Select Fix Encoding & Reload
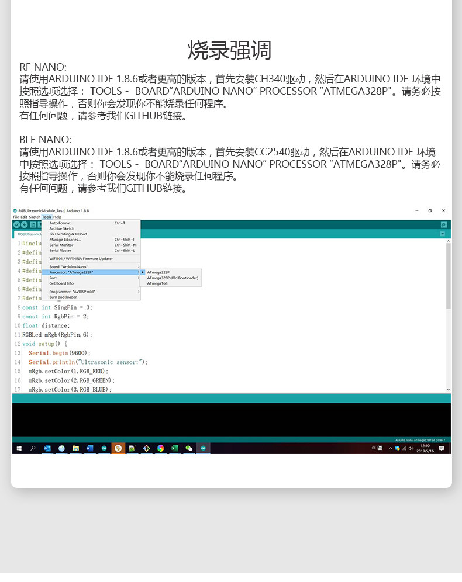462x582 pixels. (x=91, y=234)
